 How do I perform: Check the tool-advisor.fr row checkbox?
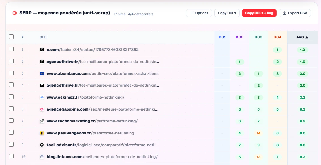[11, 144]
